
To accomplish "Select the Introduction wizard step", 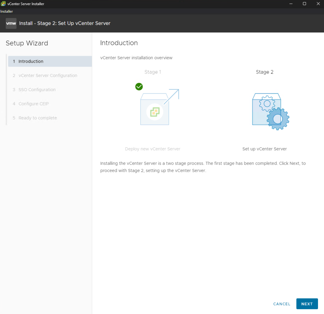I will click(31, 61).
